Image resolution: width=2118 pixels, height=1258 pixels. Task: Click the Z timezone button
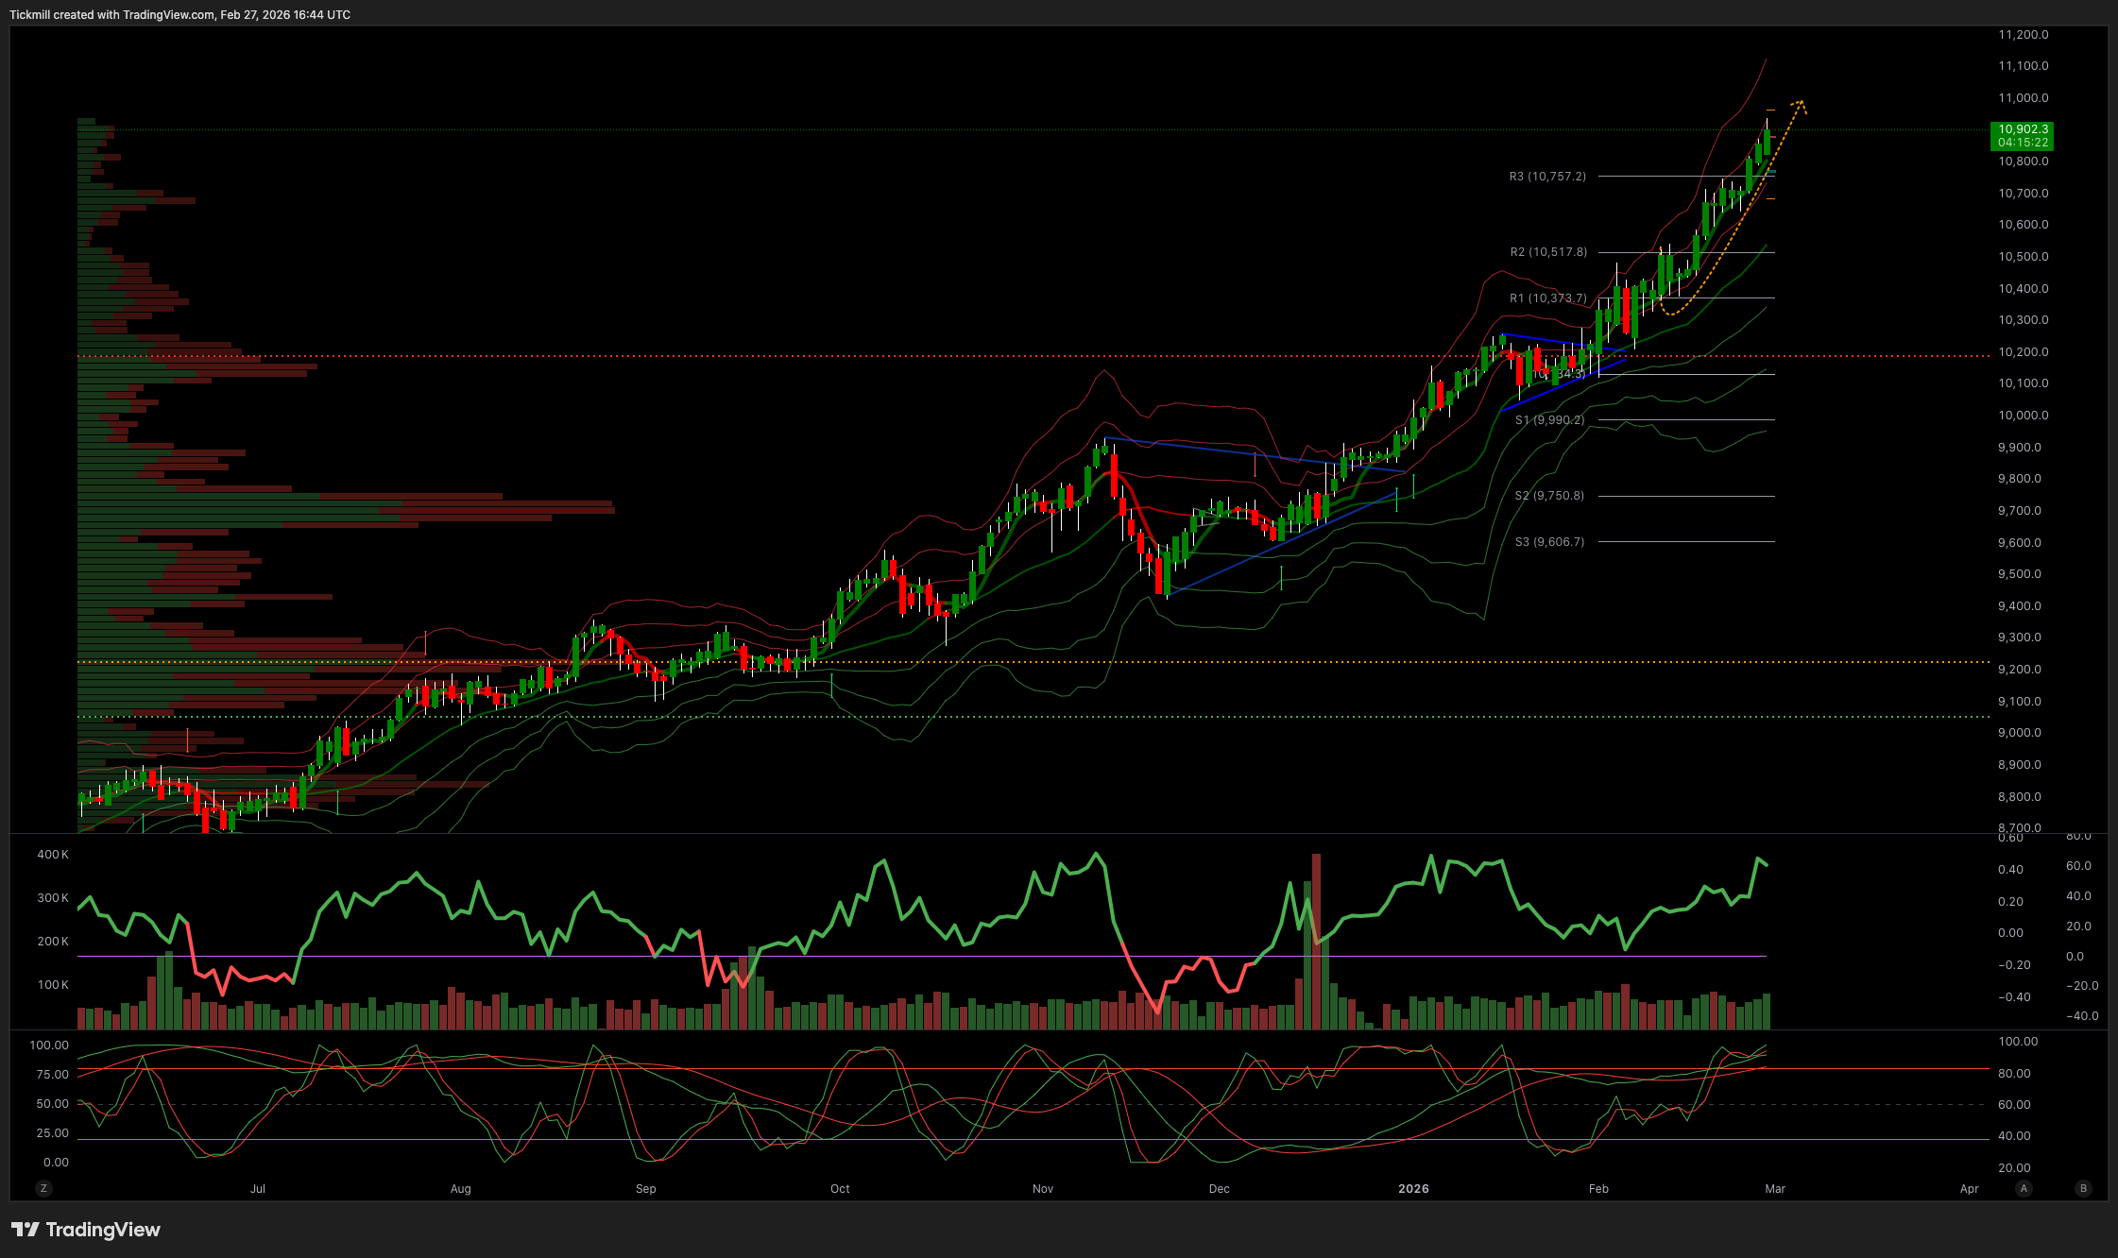pyautogui.click(x=43, y=1188)
